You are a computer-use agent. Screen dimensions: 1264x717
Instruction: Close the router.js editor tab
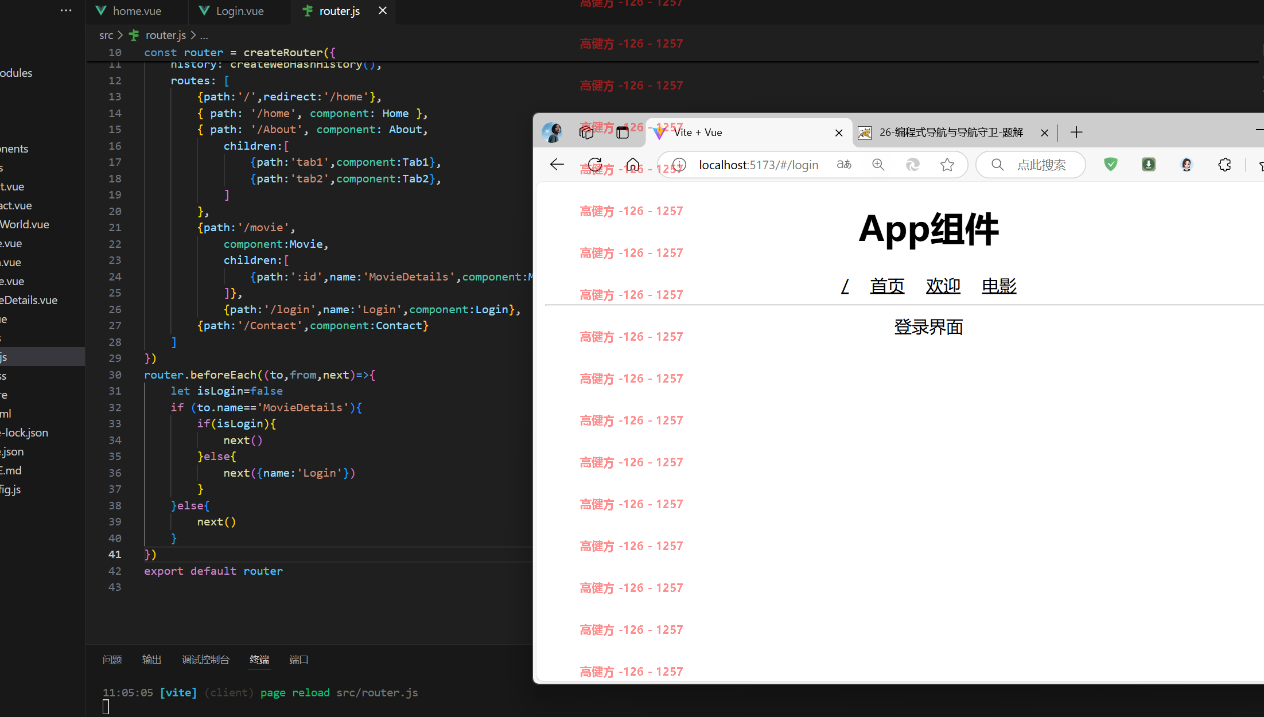[383, 11]
